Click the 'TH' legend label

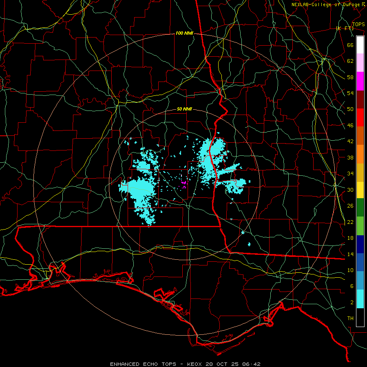click(350, 318)
